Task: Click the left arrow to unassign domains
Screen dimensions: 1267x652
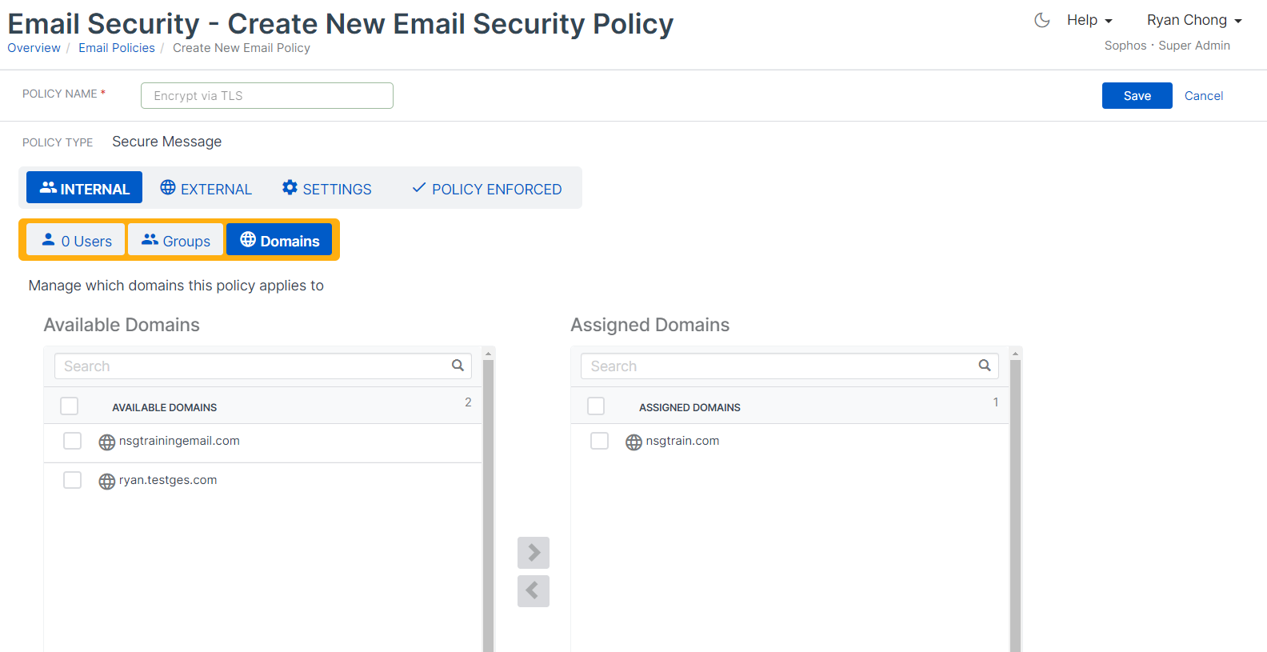Action: [x=534, y=591]
